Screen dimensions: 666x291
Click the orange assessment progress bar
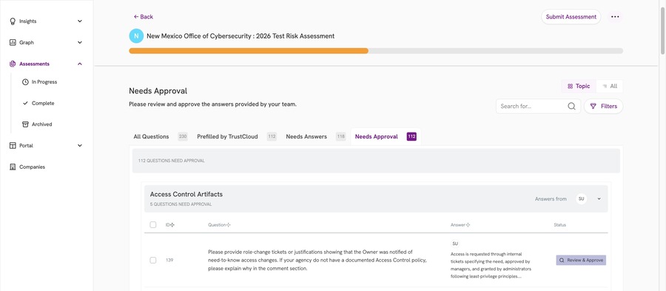(x=249, y=51)
